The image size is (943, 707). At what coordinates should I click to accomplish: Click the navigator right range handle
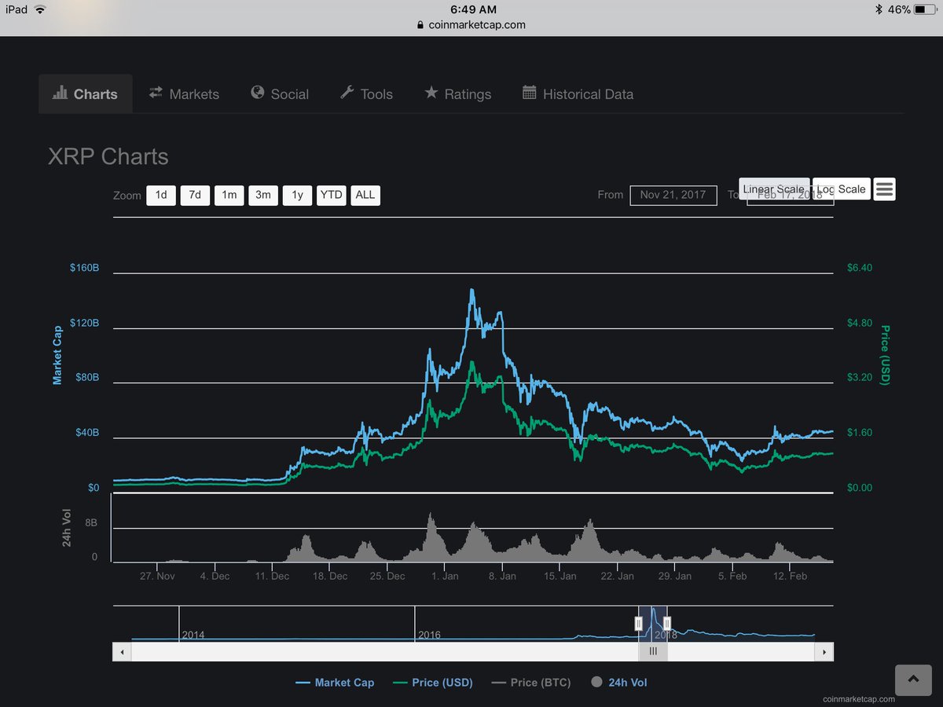coord(667,624)
